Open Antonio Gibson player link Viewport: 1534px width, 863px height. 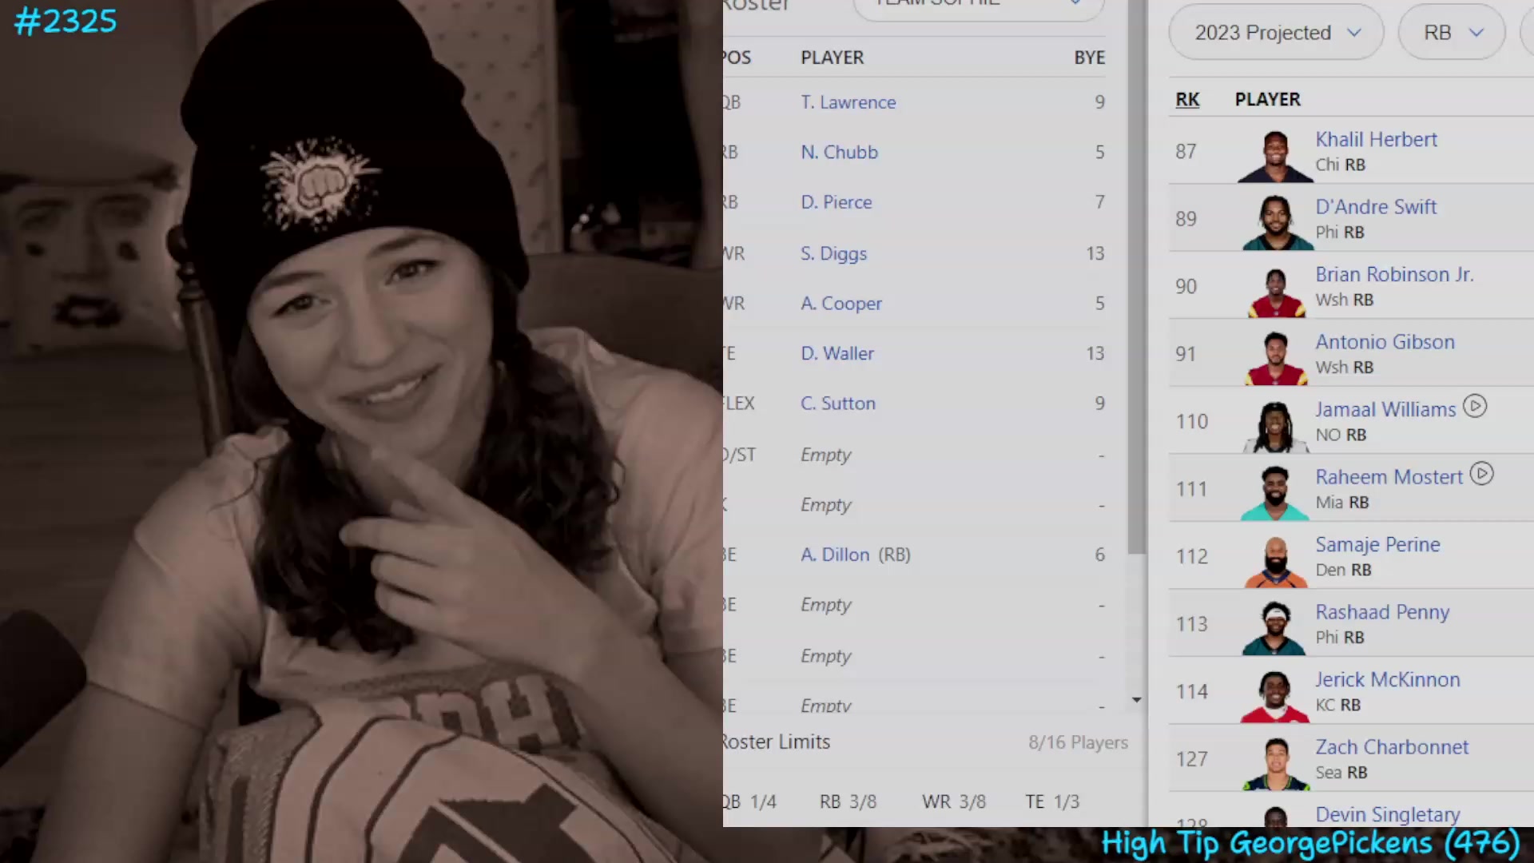coord(1385,342)
